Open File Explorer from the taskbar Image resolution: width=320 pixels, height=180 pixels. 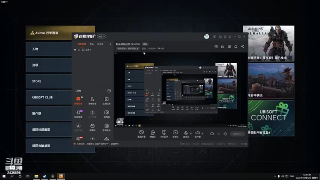36,176
